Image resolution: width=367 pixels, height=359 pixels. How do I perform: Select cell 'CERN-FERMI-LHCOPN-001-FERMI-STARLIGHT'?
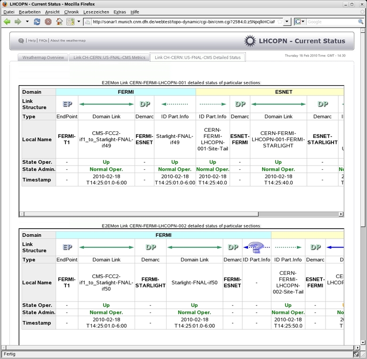coord(278,139)
